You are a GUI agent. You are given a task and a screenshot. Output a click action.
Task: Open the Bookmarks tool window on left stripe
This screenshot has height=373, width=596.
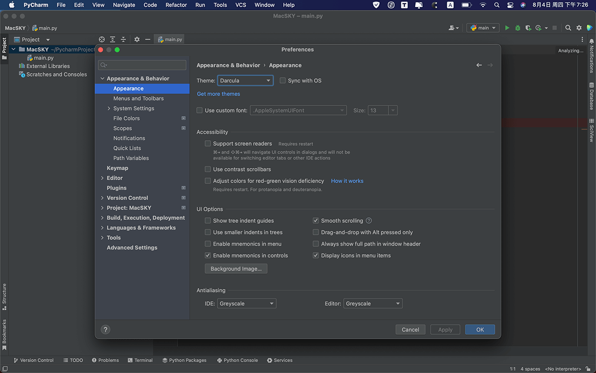[x=4, y=335]
